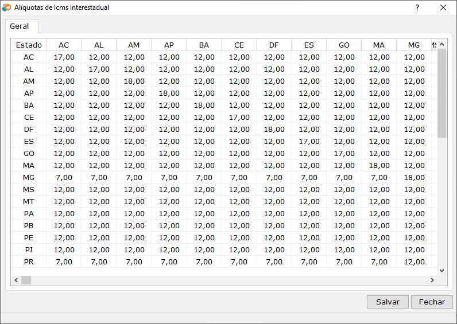Click the 18,00 cell in AM row
457x324 pixels.
tap(134, 81)
